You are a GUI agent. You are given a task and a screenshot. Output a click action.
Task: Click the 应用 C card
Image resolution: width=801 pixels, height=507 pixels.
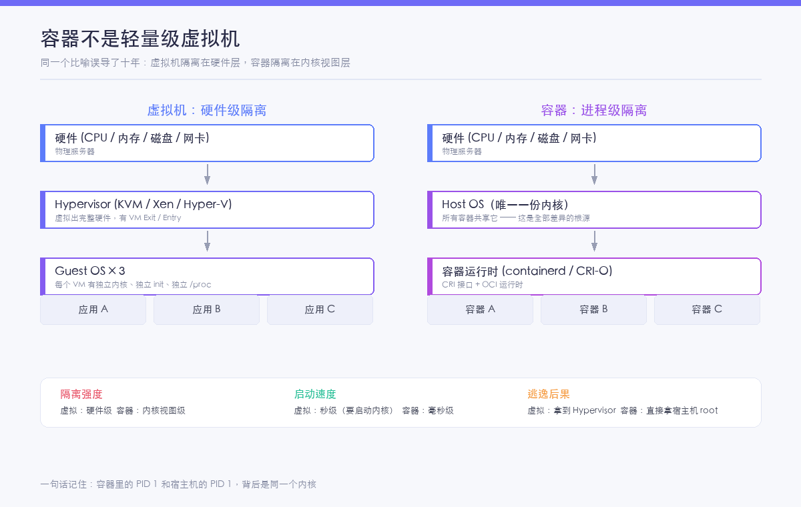pos(320,310)
